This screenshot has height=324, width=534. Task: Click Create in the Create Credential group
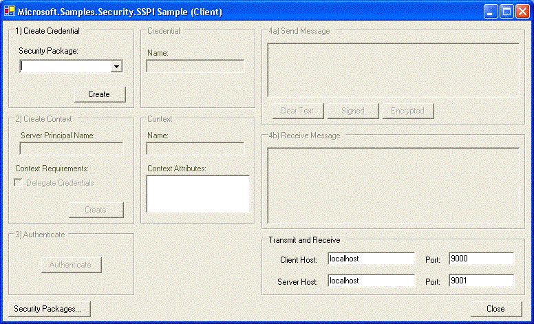click(x=100, y=94)
